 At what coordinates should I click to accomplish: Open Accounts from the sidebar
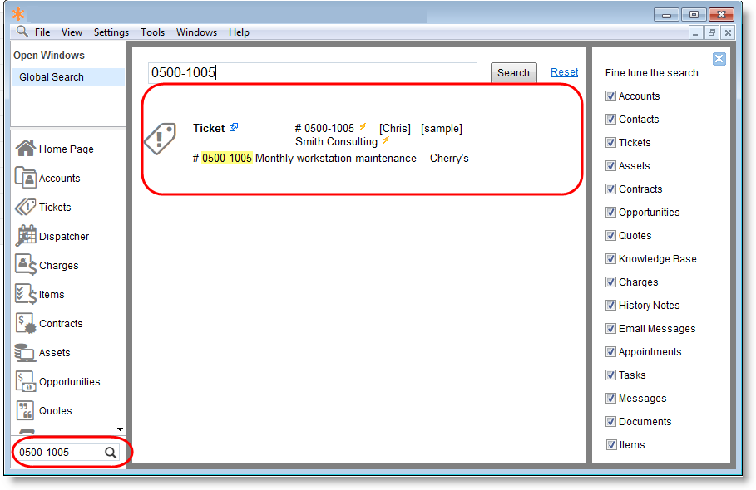(x=26, y=178)
